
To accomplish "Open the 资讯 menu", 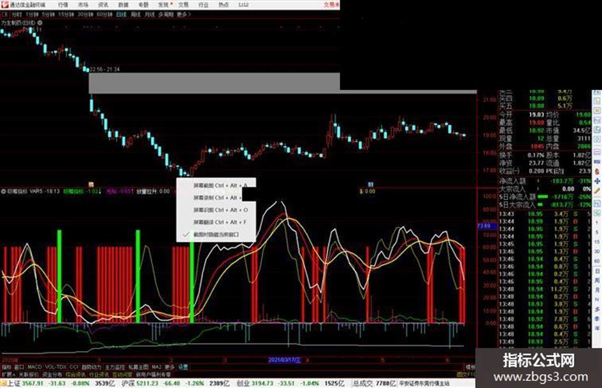I will (103, 4).
